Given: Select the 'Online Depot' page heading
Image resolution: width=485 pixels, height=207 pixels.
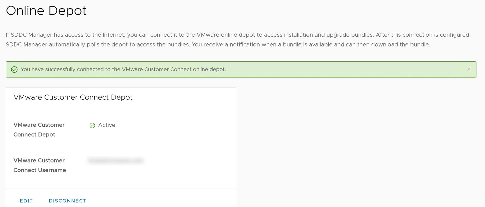Looking at the screenshot, I should point(46,11).
